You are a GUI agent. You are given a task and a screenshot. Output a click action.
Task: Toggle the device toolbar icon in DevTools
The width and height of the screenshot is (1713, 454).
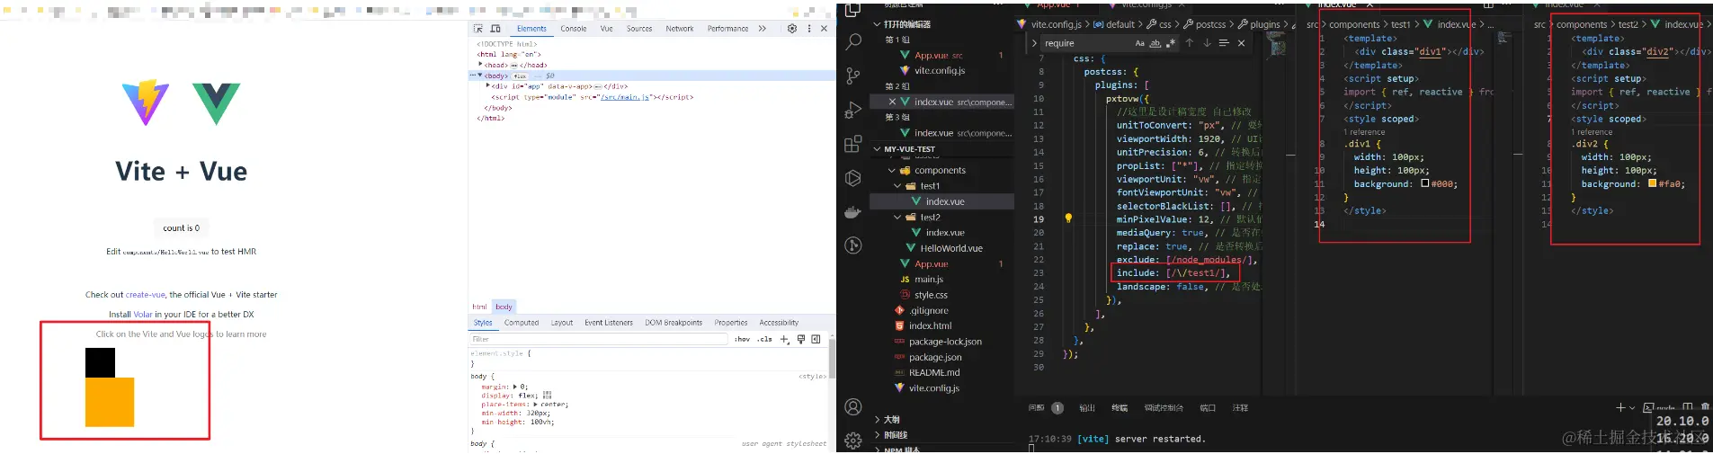[x=495, y=29]
